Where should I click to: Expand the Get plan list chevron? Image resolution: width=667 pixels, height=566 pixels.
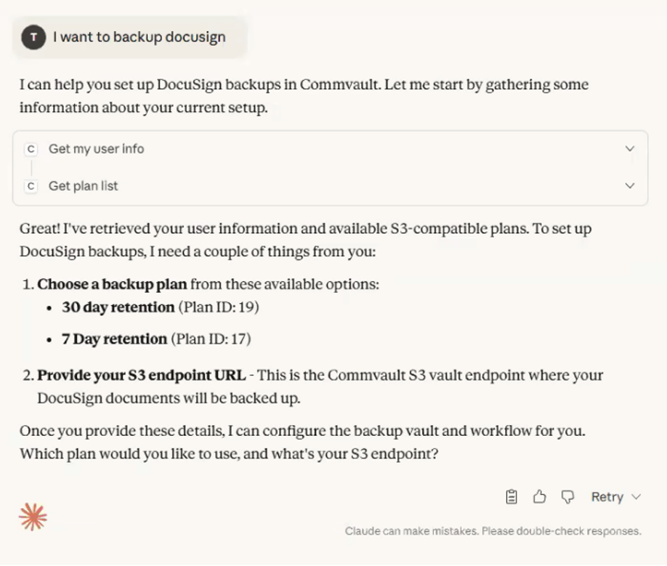coord(629,186)
